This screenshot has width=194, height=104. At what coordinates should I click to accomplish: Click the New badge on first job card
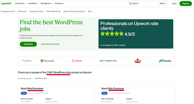24,93
